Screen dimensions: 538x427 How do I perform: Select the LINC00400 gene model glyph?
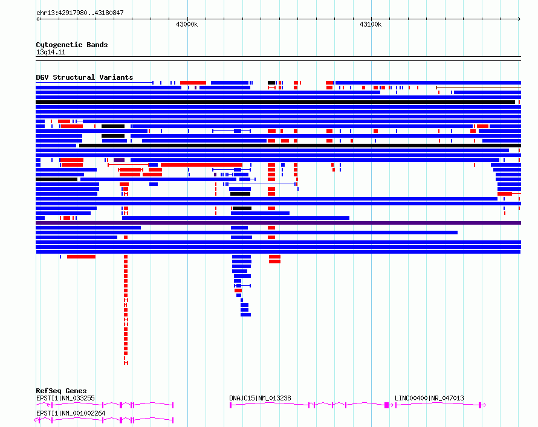441,405
